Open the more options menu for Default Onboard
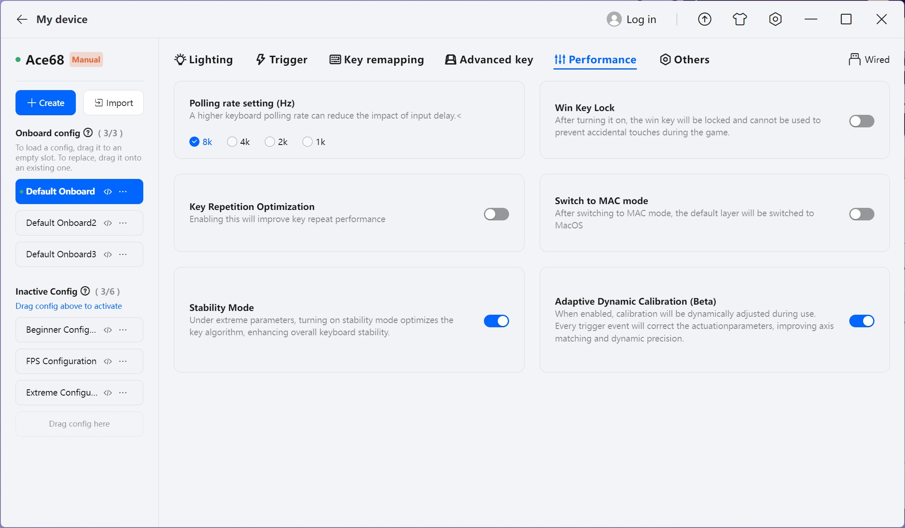This screenshot has width=905, height=528. click(123, 192)
